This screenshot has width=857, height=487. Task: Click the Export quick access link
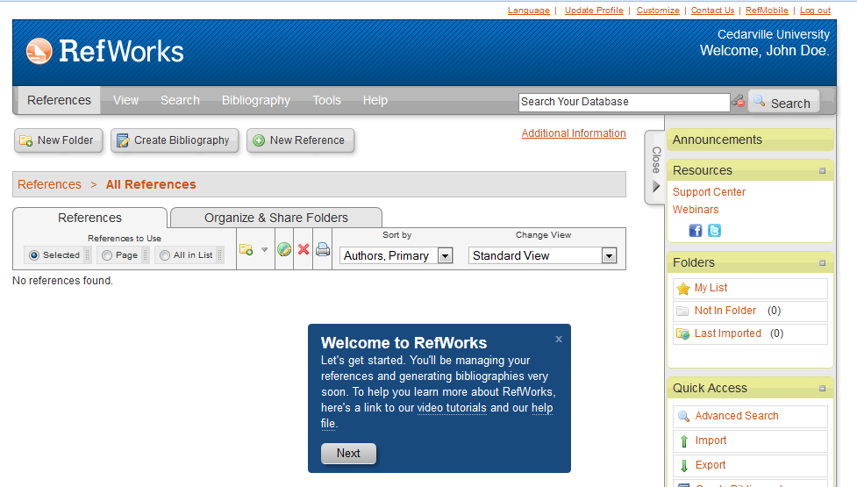(710, 465)
